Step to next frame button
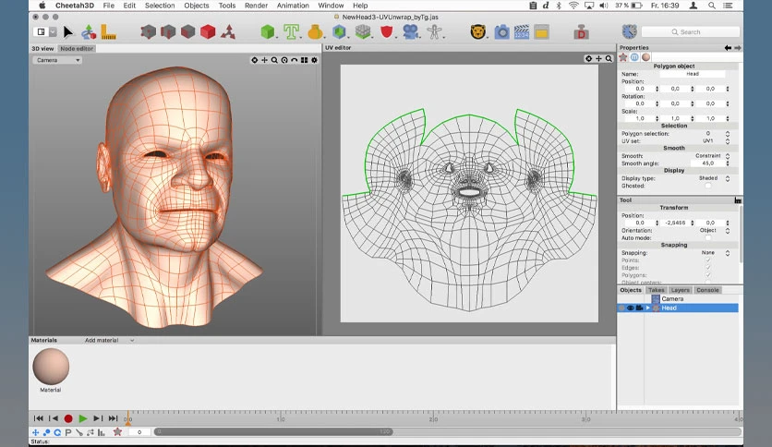Image resolution: width=772 pixels, height=447 pixels. (98, 418)
